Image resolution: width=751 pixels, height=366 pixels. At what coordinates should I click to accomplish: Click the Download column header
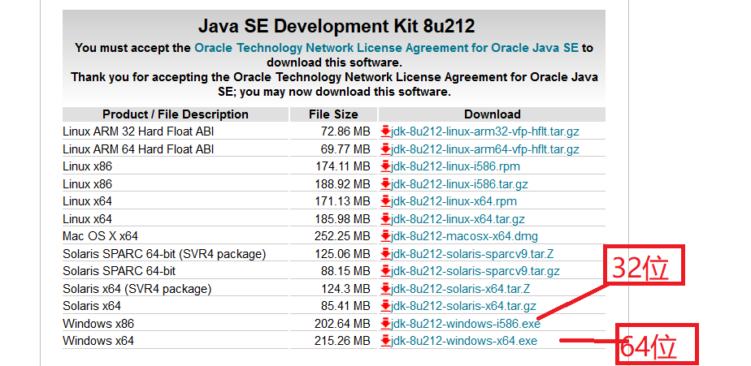(x=492, y=114)
